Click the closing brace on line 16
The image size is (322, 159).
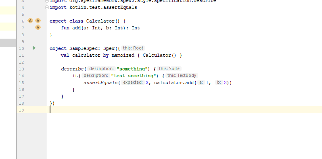[73, 89]
